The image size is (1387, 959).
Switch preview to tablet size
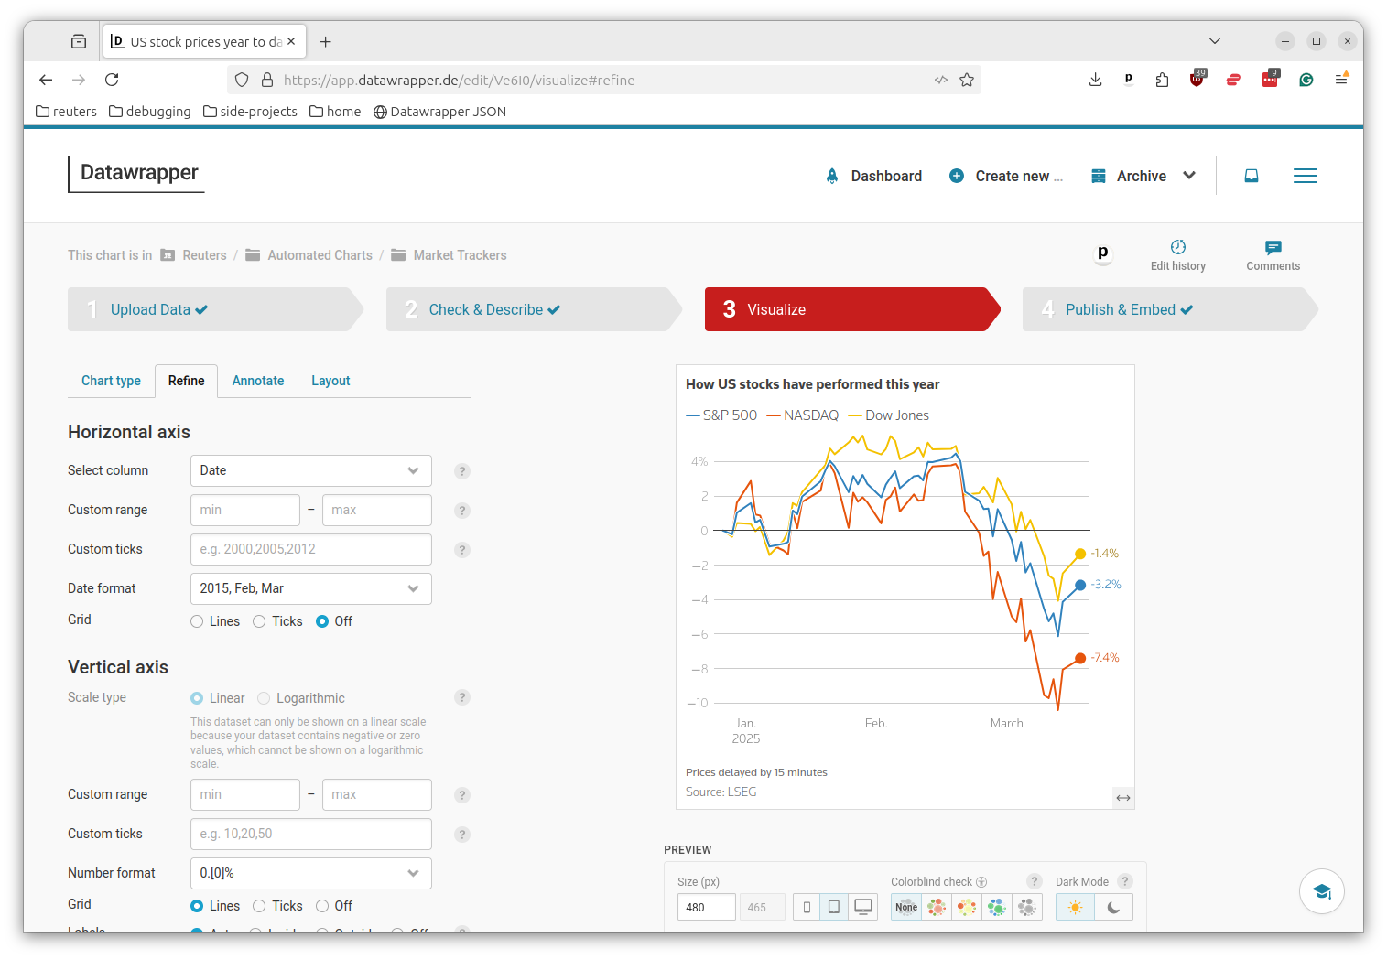coord(833,907)
